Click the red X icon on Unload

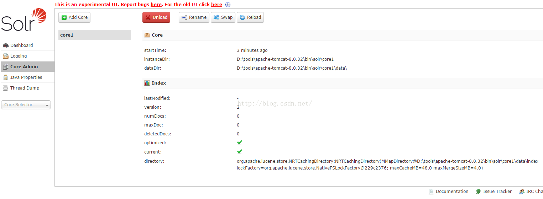tap(148, 17)
